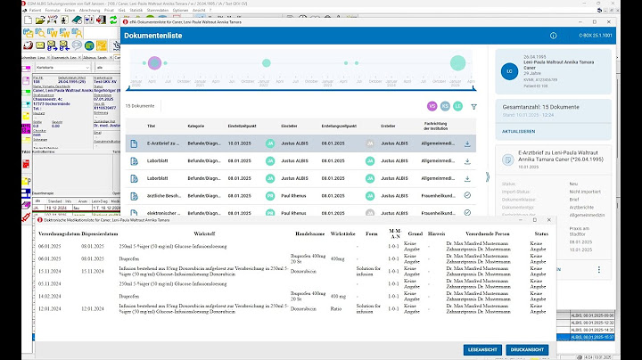Toggle the LE filter chip
642x360 pixels.
point(457,106)
